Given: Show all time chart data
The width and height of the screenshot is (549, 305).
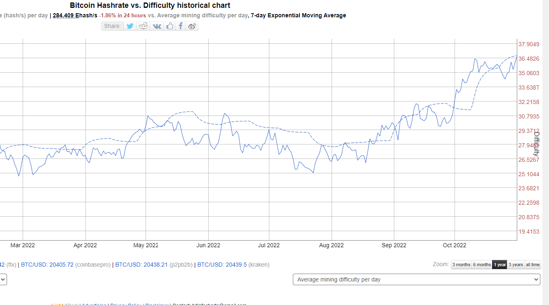Looking at the screenshot, I should (x=533, y=265).
